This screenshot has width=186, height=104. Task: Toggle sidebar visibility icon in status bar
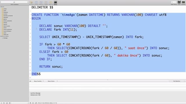[30, 103]
